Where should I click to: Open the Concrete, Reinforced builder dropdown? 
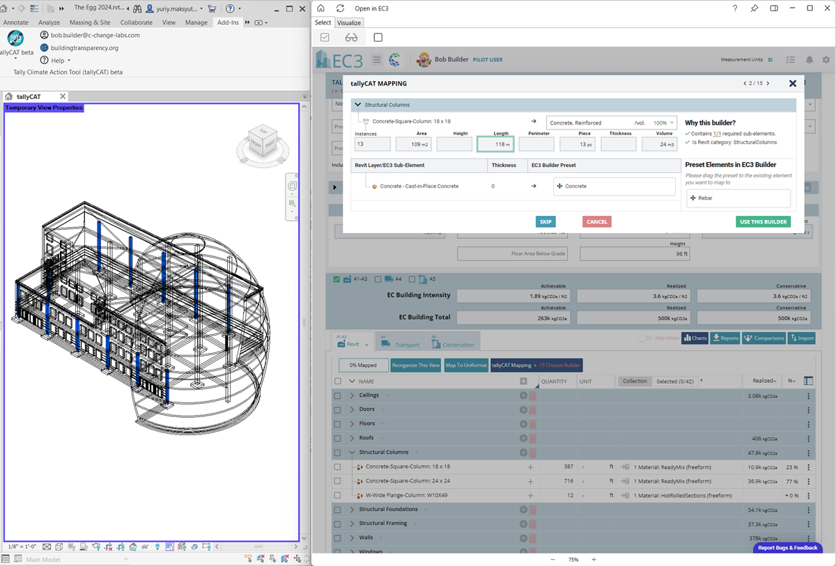pyautogui.click(x=611, y=123)
